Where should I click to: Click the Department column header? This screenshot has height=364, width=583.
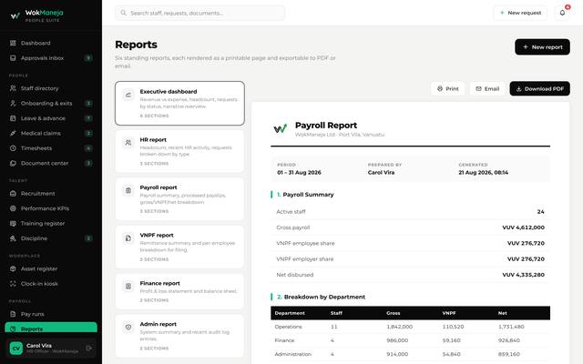tap(290, 313)
